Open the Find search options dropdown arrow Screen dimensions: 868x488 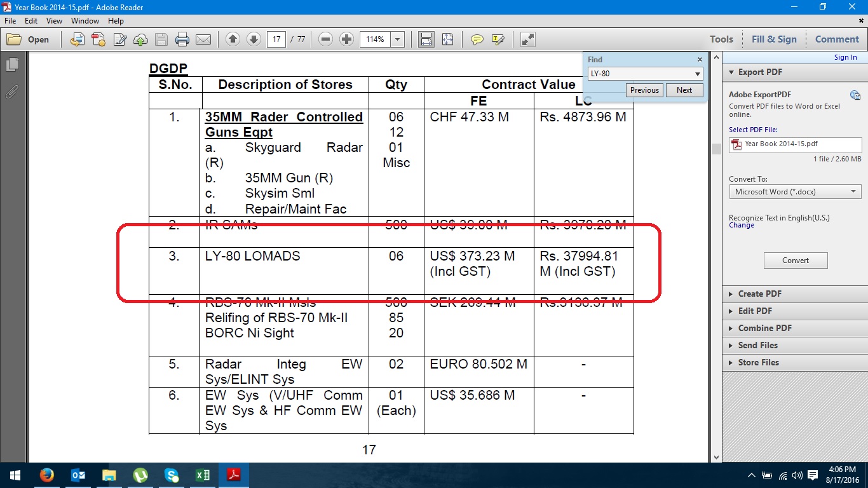pos(698,74)
